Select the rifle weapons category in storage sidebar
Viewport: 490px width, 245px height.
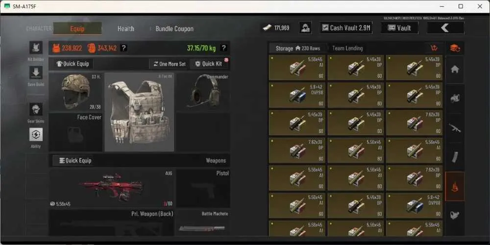(x=455, y=127)
